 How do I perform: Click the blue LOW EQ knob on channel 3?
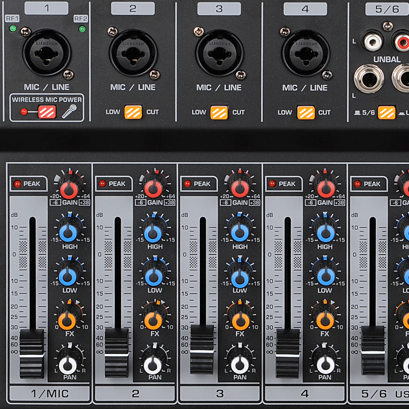[x=240, y=278]
